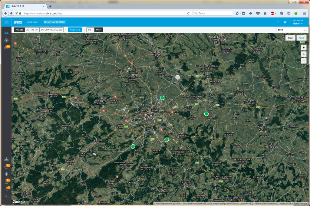Center map using the locate crosshair button
Viewport: 310px width, 206px height.
pyautogui.click(x=304, y=47)
